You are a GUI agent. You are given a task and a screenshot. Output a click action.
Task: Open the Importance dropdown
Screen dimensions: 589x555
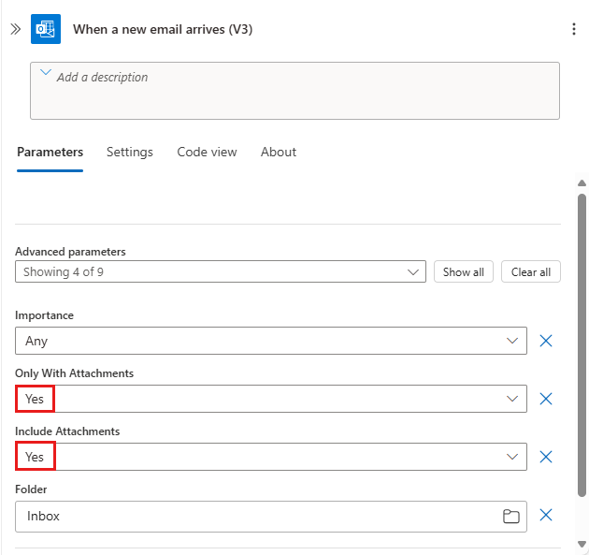tap(271, 341)
